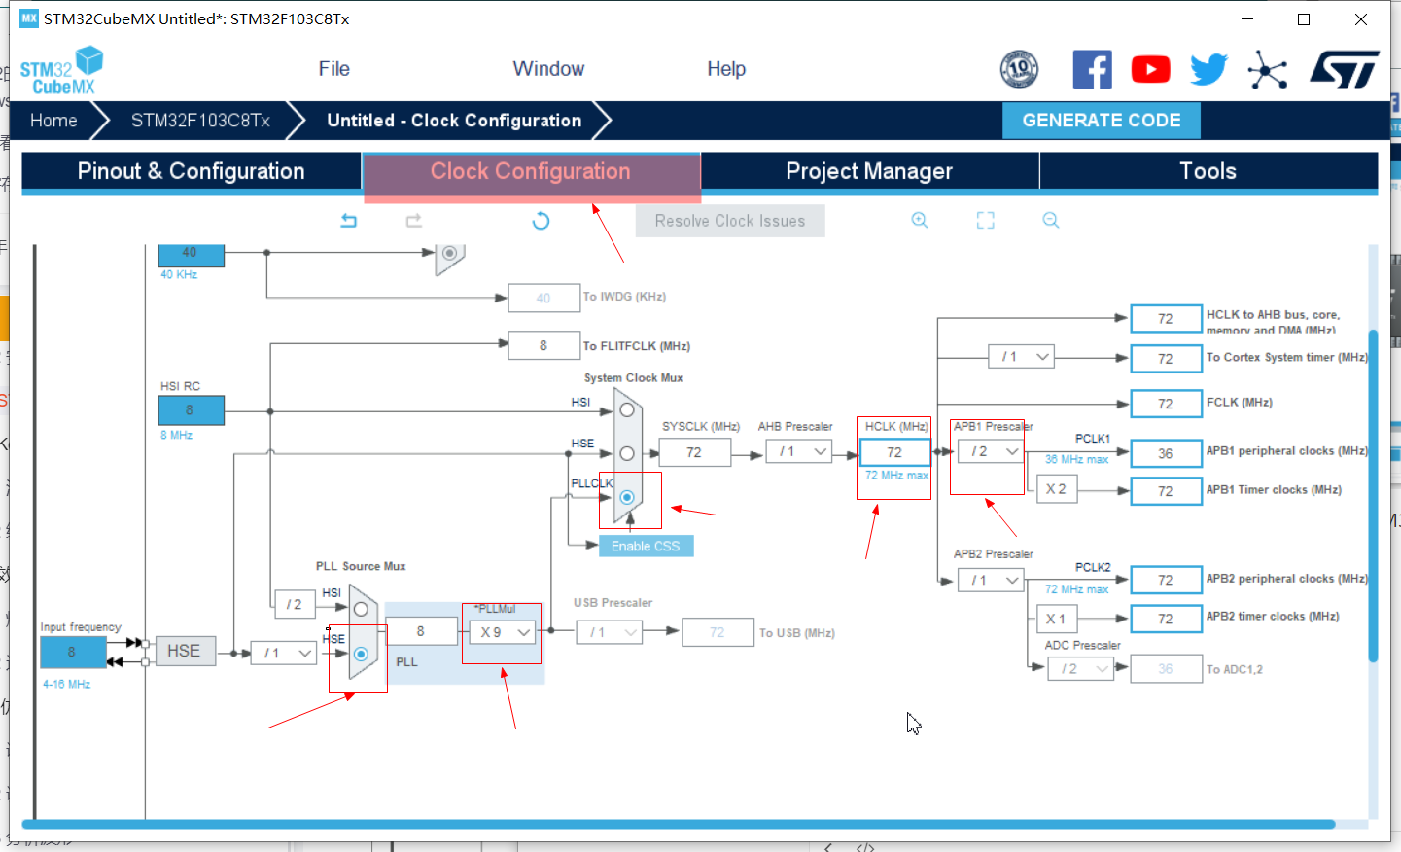Viewport: 1401px width, 852px height.
Task: Click Untitled - Clock Configuration breadcrumb
Action: tap(454, 121)
